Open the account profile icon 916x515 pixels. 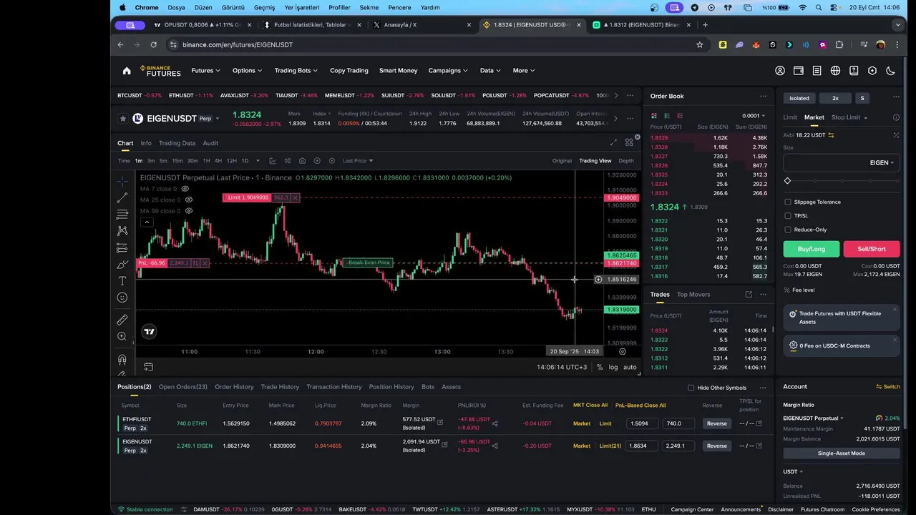tap(780, 71)
